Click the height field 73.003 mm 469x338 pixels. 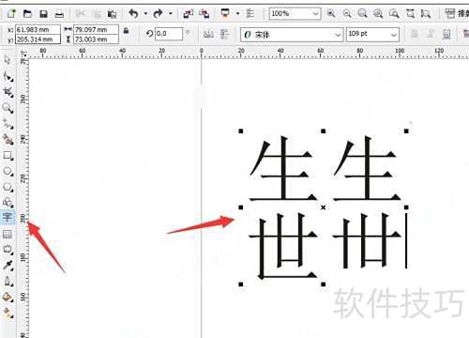click(x=96, y=39)
